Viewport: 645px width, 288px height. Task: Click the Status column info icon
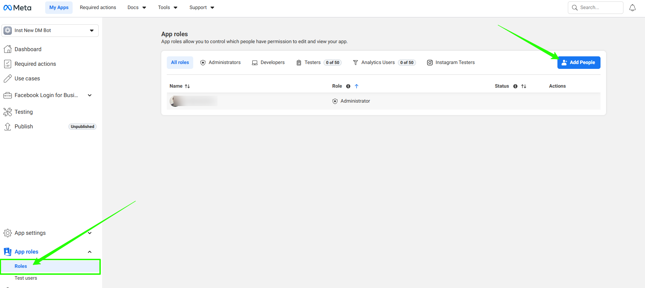tap(515, 86)
